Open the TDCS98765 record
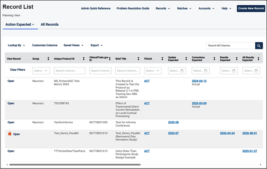Image resolution: width=267 pixels, height=169 pixels. (11, 103)
